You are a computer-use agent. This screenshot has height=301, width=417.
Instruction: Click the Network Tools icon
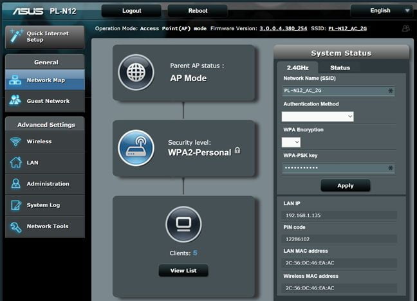[x=15, y=226]
